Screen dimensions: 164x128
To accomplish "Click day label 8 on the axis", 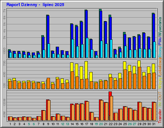I will 44,124.
